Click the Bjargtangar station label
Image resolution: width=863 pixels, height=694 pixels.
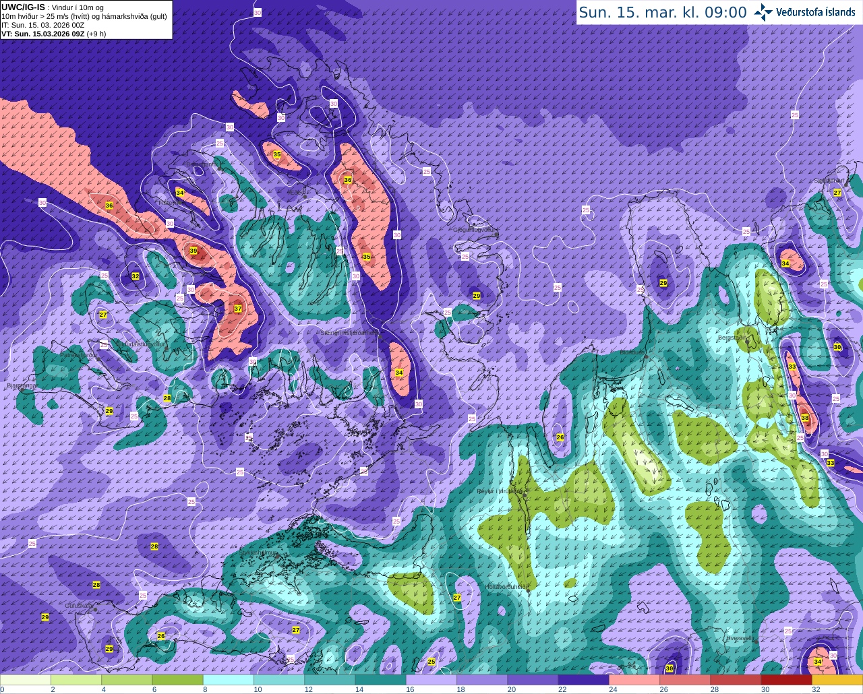[22, 386]
